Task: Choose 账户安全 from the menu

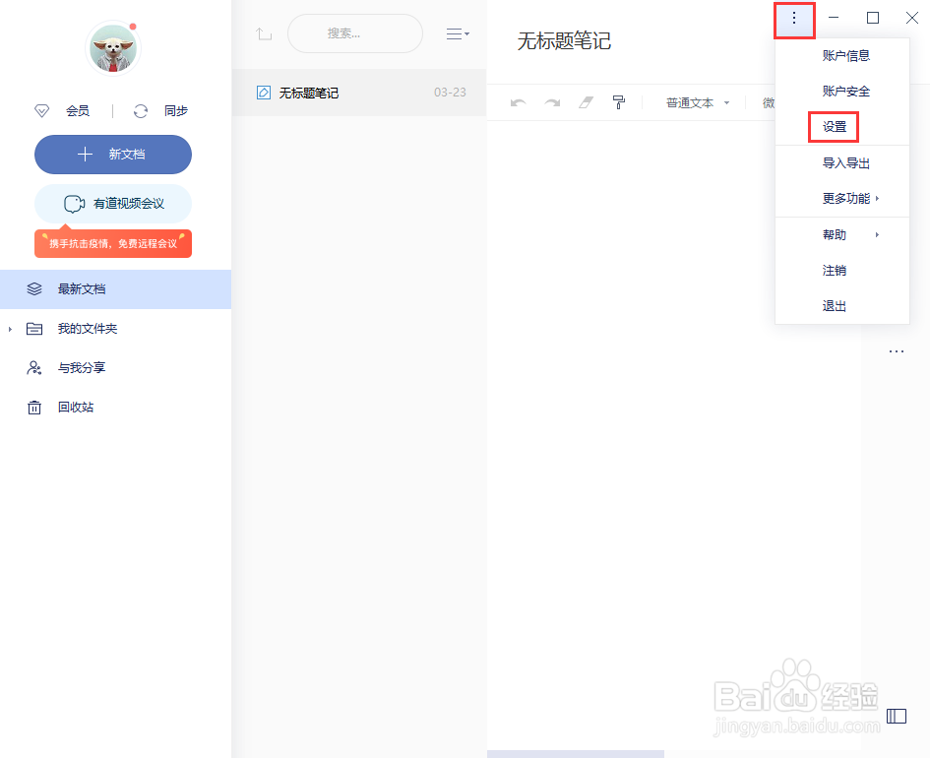Action: click(x=842, y=92)
